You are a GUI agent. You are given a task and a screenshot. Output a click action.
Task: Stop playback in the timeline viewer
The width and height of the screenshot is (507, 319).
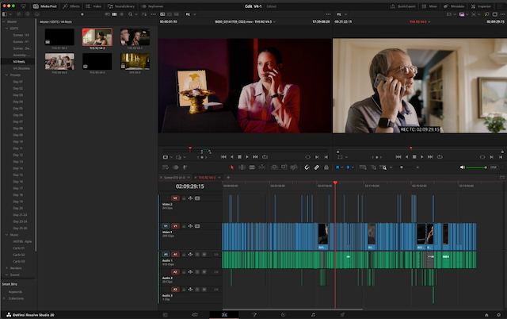[414, 157]
